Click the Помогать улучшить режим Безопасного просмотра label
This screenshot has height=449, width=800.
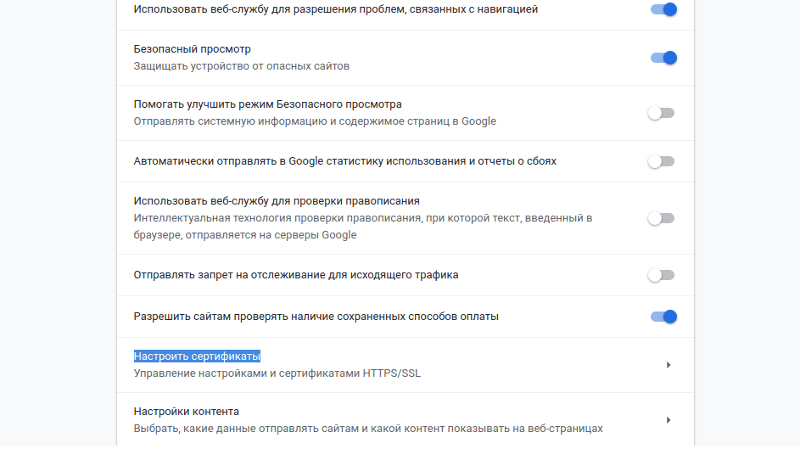coord(267,104)
